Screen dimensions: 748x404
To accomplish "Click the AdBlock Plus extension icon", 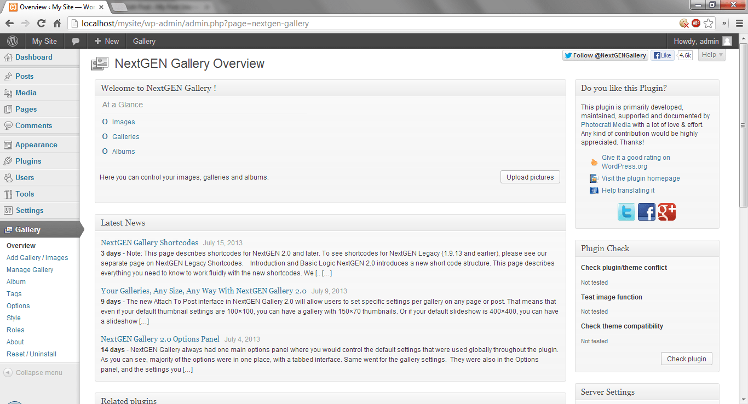I will pos(696,24).
